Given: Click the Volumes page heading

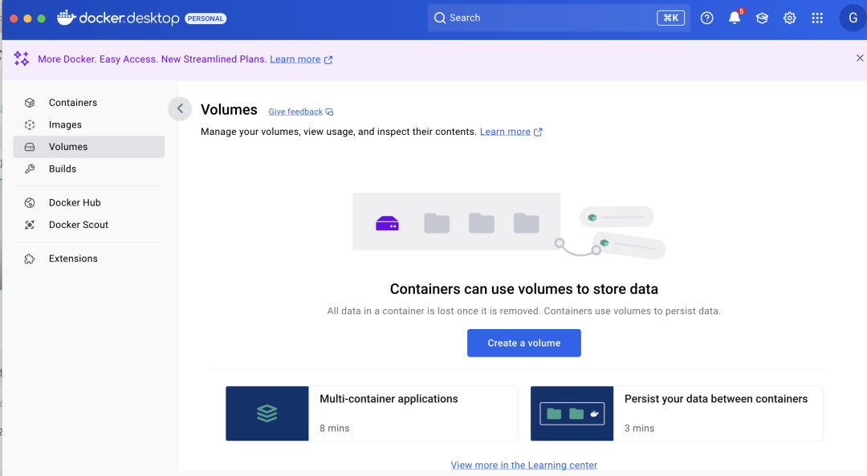Looking at the screenshot, I should [229, 109].
